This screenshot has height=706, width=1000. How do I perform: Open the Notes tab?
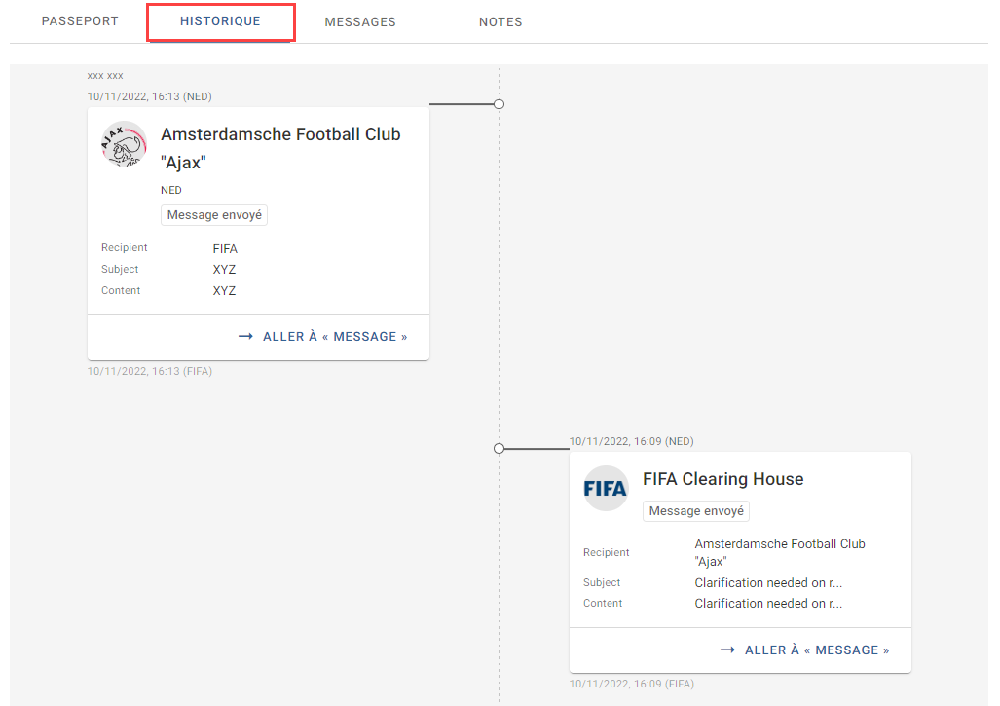coord(500,21)
